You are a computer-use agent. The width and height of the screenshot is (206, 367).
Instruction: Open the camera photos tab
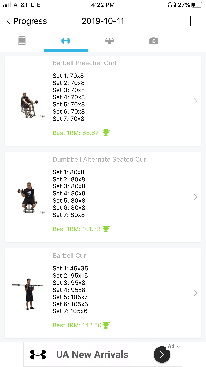(153, 41)
